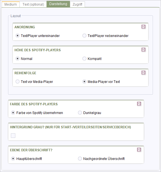
Task: Select Normal player height
Action: click(18, 59)
